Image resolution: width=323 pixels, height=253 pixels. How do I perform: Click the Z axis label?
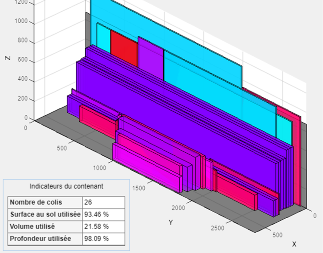click(x=7, y=57)
